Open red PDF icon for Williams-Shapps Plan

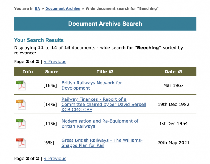(x=21, y=143)
